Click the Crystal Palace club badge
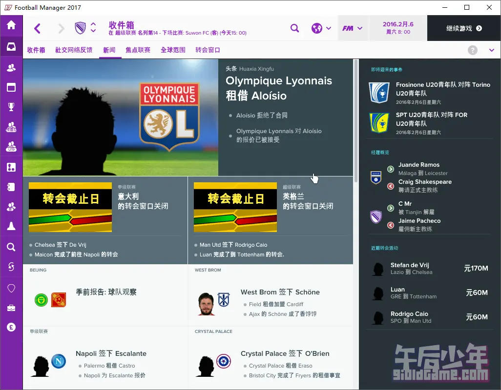Image resolution: width=501 pixels, height=390 pixels. [224, 361]
